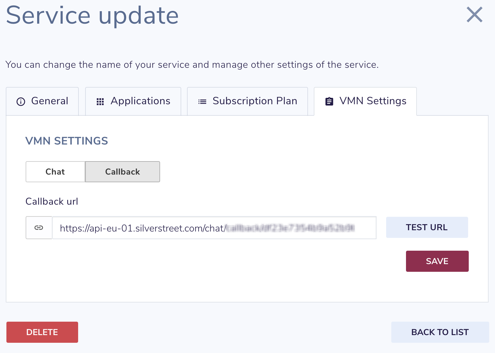
Task: Select the Callback mode option
Action: coord(122,172)
